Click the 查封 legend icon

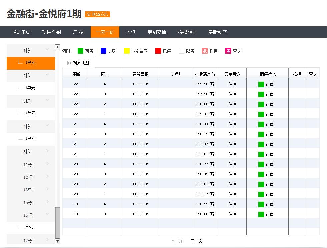[x=228, y=51]
